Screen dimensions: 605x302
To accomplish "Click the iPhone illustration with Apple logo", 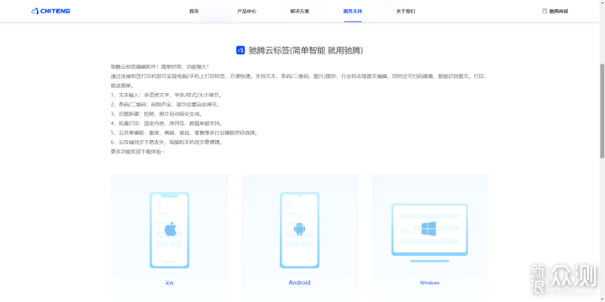I will pos(170,230).
